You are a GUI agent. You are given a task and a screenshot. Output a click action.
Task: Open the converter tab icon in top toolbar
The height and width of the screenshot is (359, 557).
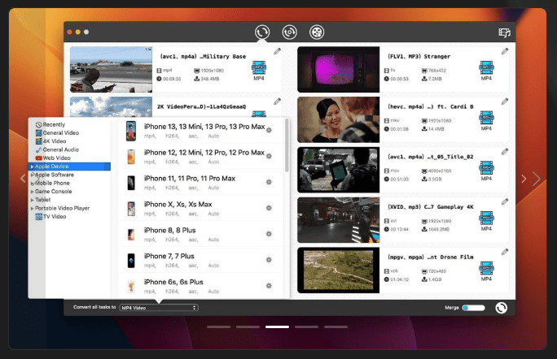coord(261,32)
